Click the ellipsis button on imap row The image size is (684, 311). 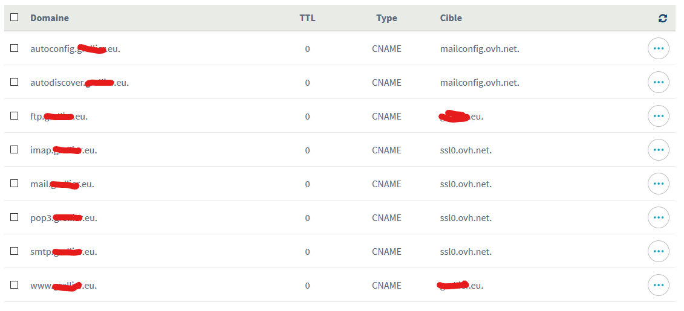click(x=658, y=150)
